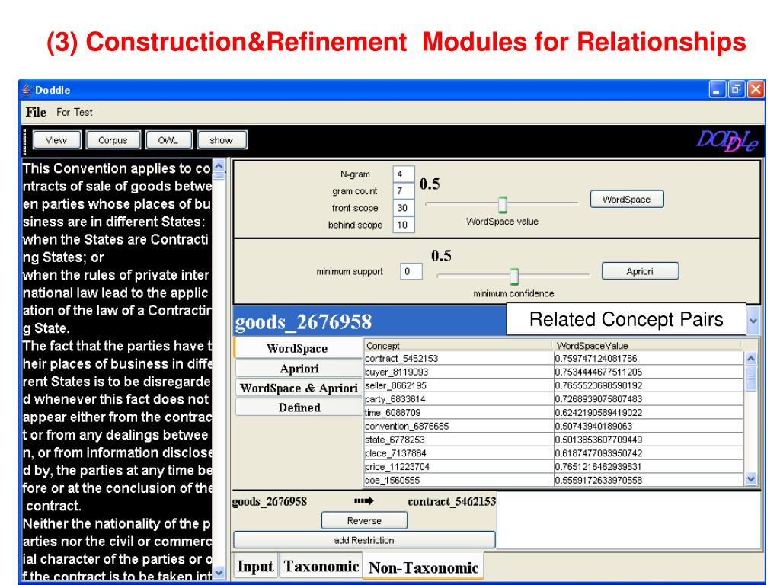780x585 pixels.
Task: Click the concept table scrollbar thumb
Action: 750,379
